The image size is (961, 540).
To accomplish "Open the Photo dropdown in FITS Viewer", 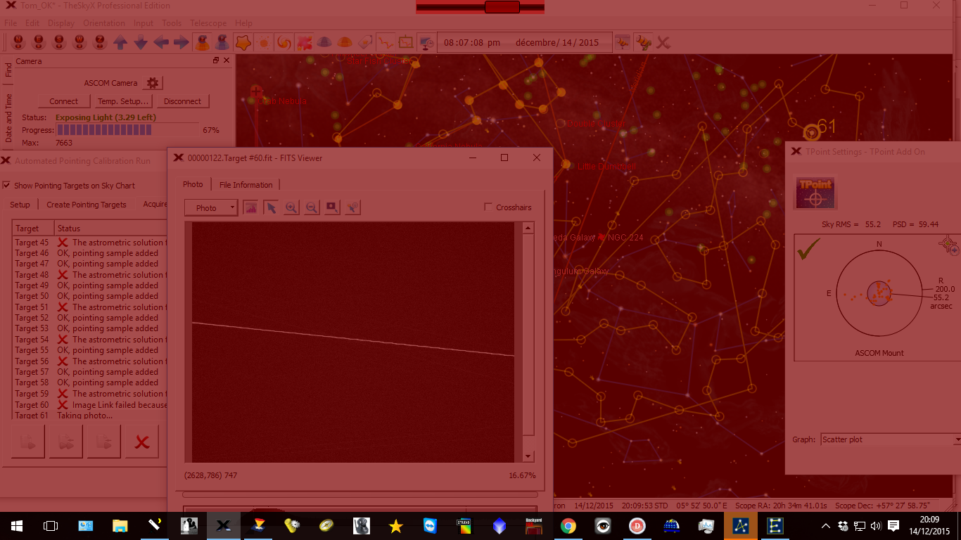I will click(211, 207).
